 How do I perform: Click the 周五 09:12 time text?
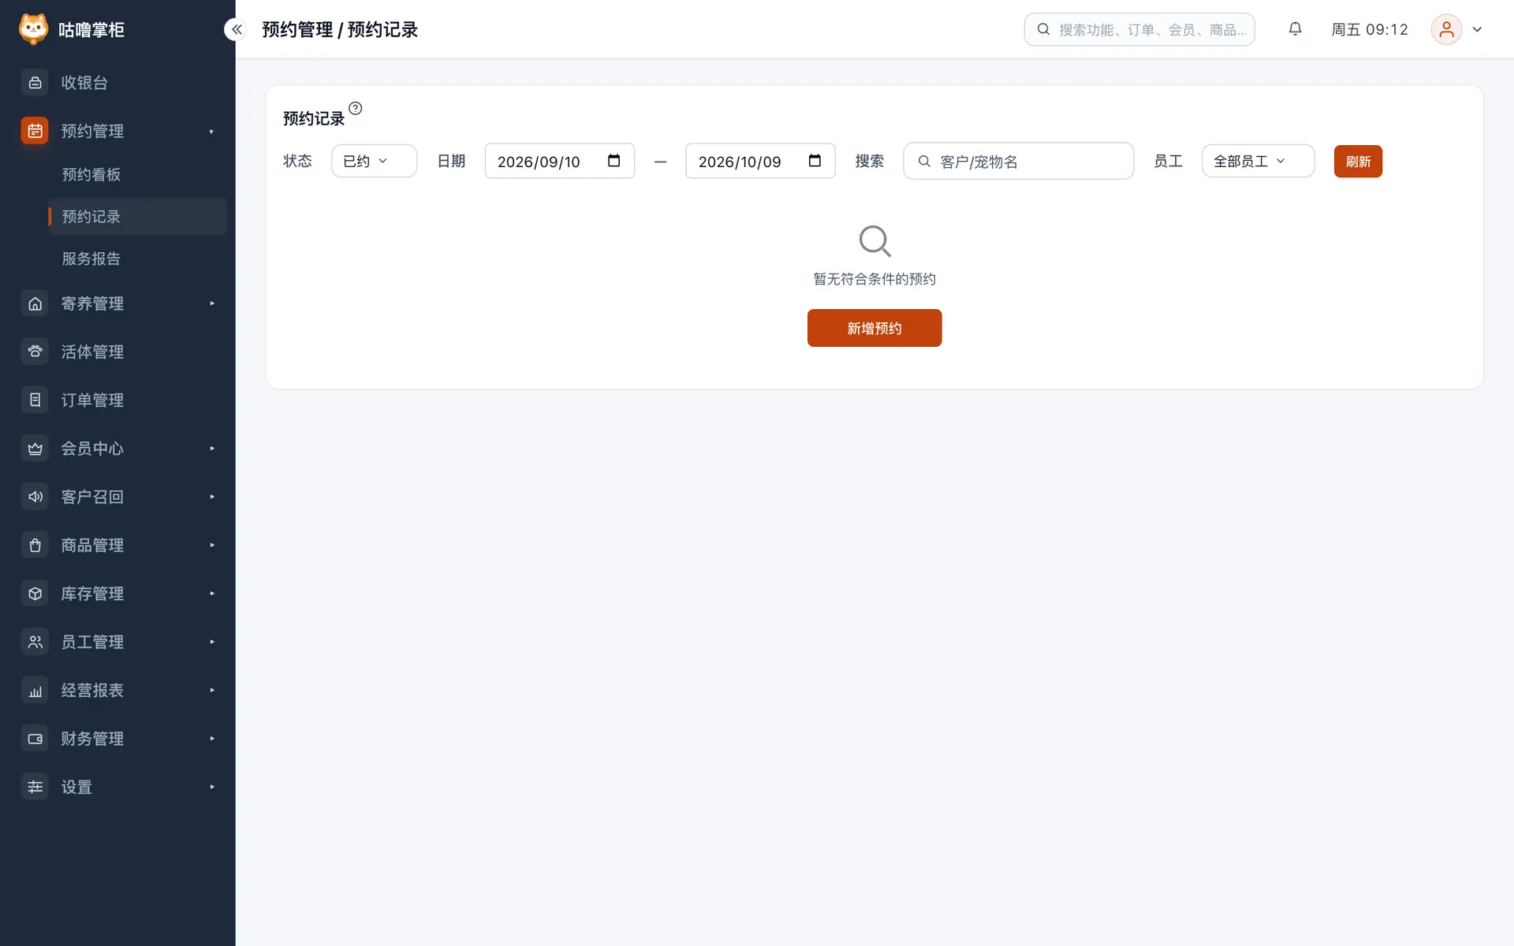(x=1370, y=29)
